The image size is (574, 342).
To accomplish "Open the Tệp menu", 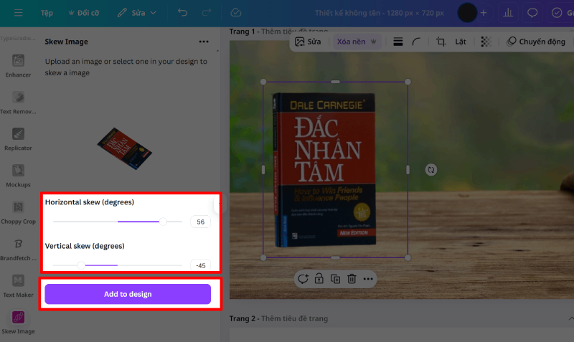I will (47, 13).
